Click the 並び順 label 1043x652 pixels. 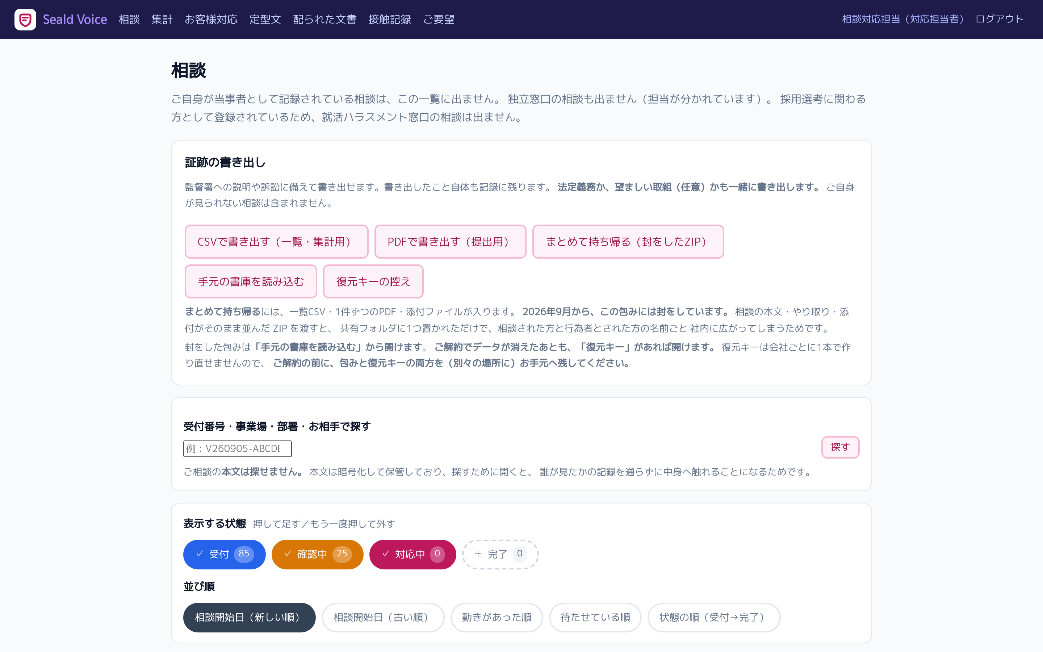pos(199,586)
